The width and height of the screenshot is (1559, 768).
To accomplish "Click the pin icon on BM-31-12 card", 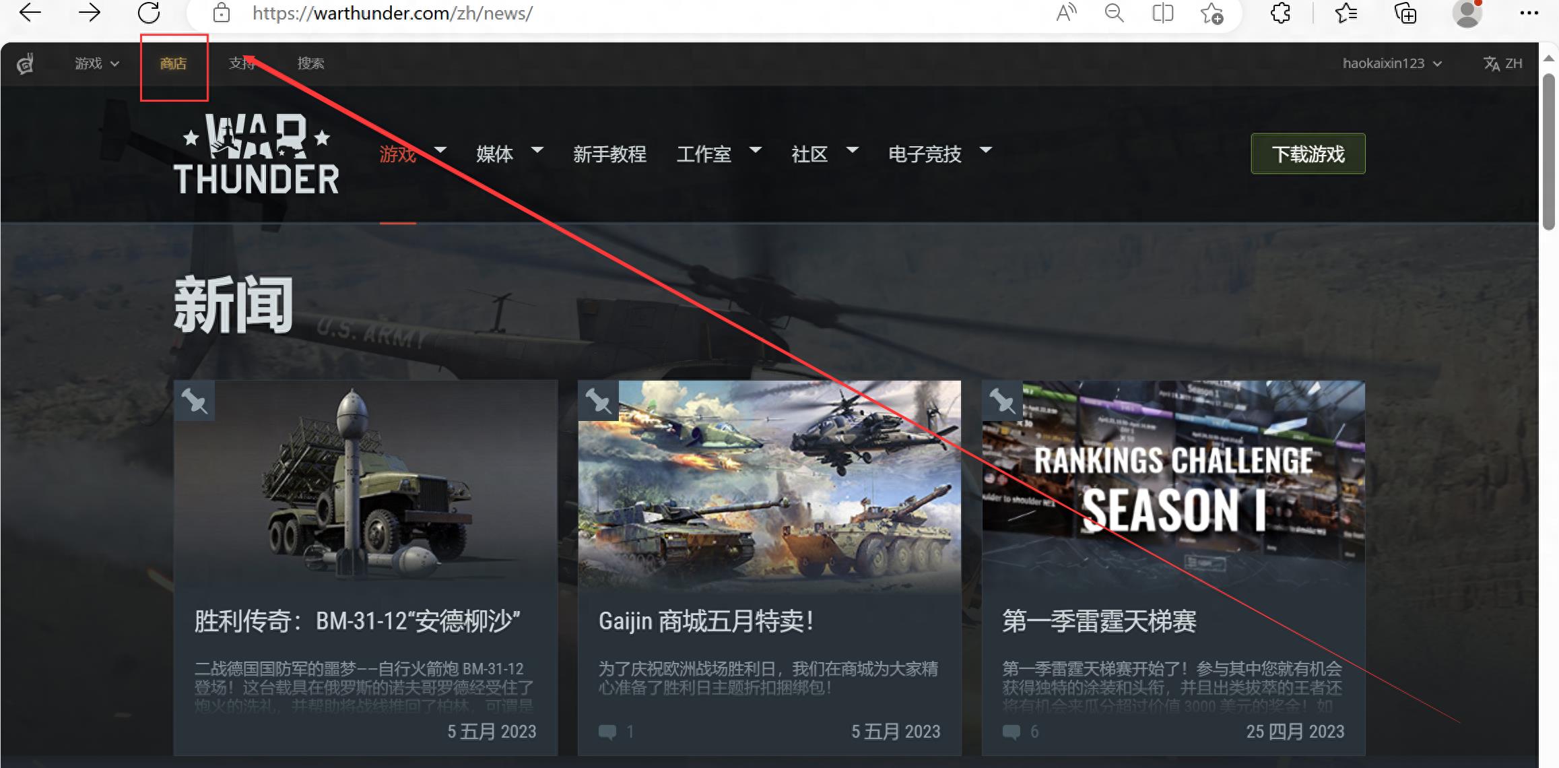I will 195,401.
